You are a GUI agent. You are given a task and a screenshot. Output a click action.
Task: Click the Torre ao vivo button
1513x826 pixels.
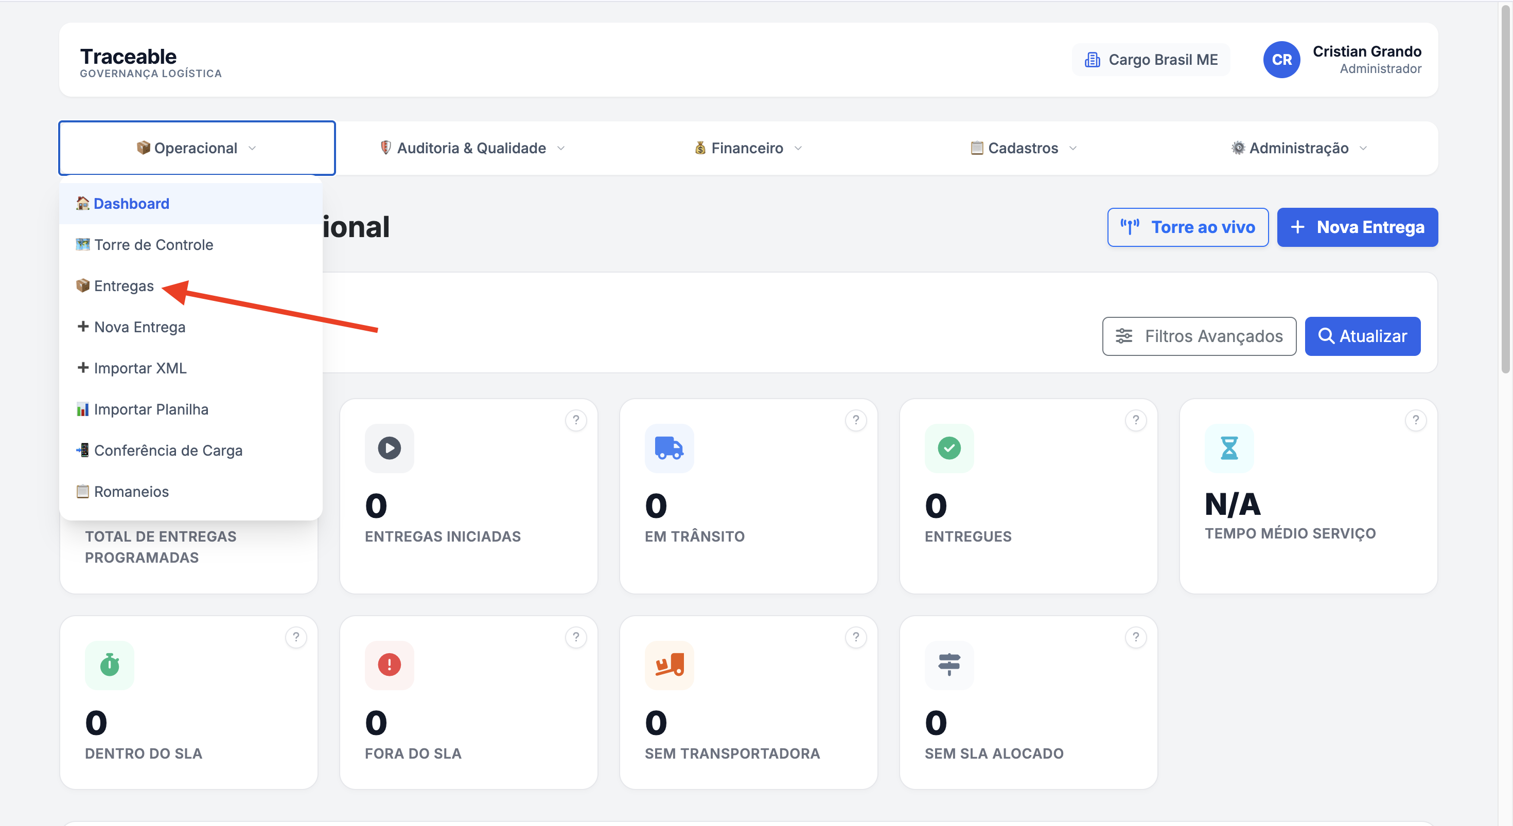[x=1188, y=227]
